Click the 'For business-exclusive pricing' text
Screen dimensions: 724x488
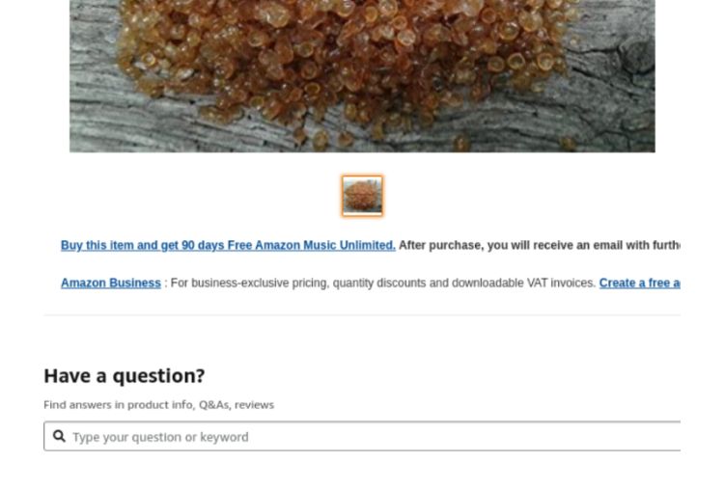[248, 283]
